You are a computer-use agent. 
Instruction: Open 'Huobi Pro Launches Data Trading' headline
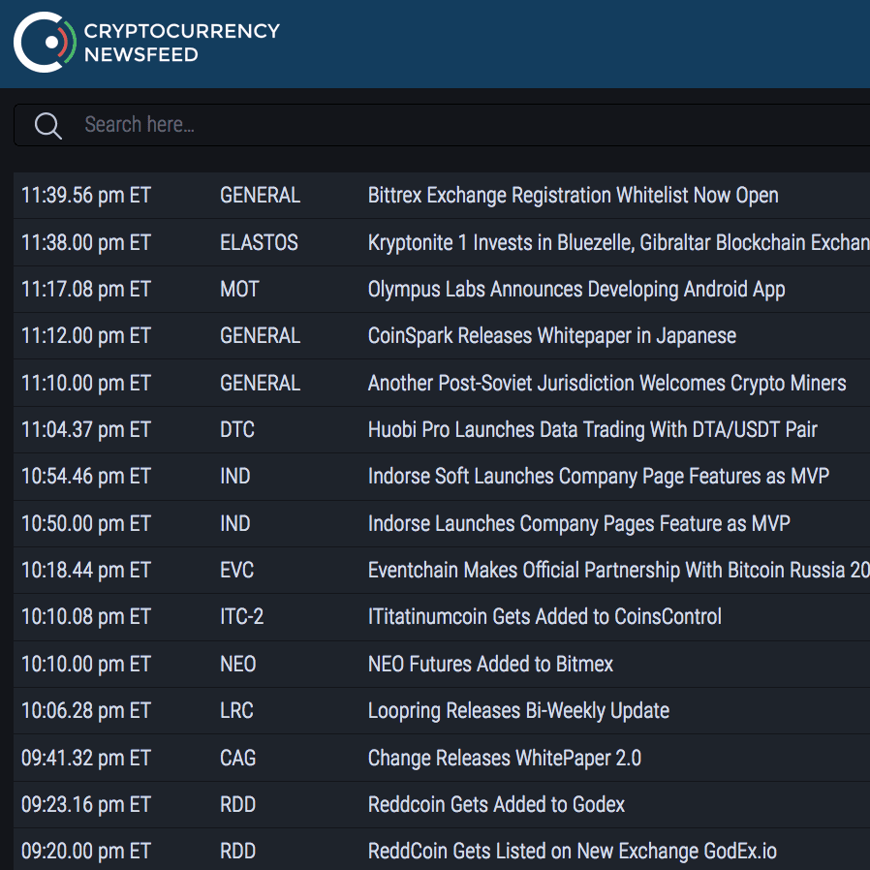[x=593, y=429]
